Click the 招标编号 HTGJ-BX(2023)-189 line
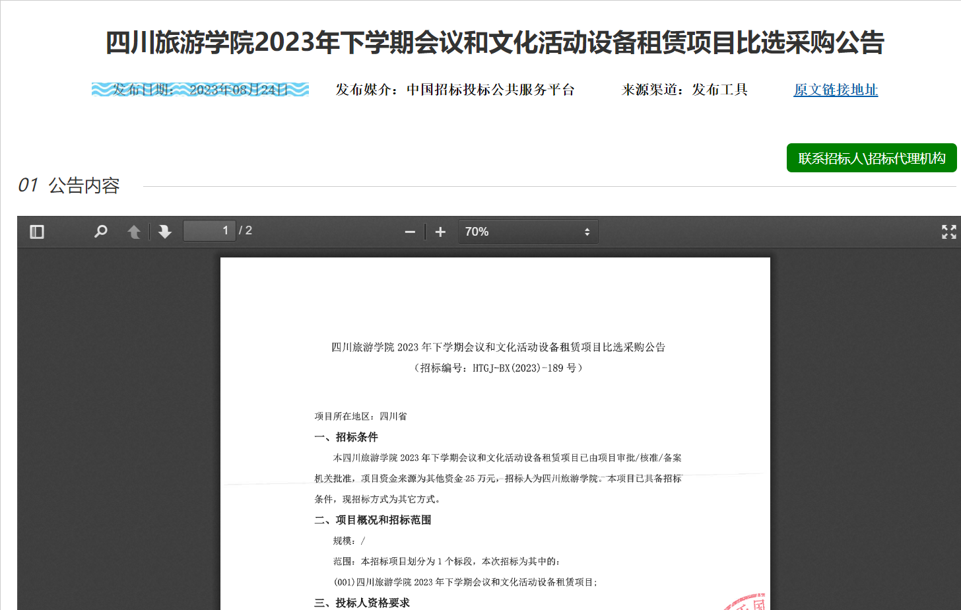 click(x=498, y=368)
